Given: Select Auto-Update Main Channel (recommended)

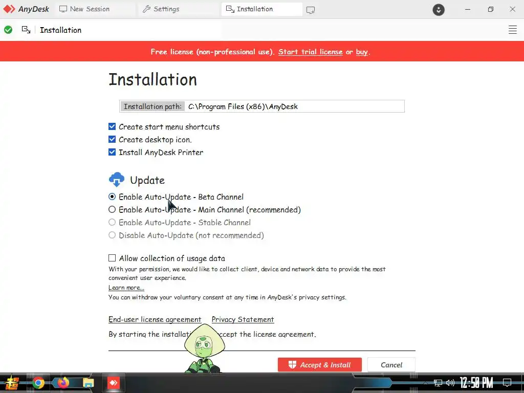Looking at the screenshot, I should [x=112, y=209].
